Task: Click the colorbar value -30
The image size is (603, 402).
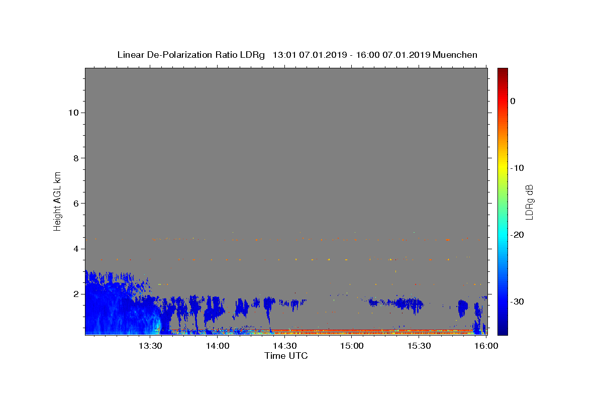Action: 518,301
